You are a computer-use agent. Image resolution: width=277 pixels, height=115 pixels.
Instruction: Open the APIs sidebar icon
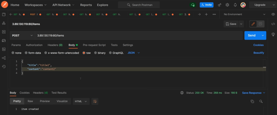pos(4,23)
